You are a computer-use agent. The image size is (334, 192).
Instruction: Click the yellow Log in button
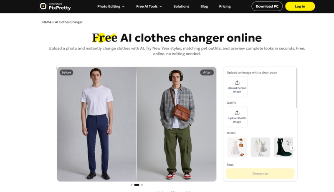tap(300, 6)
